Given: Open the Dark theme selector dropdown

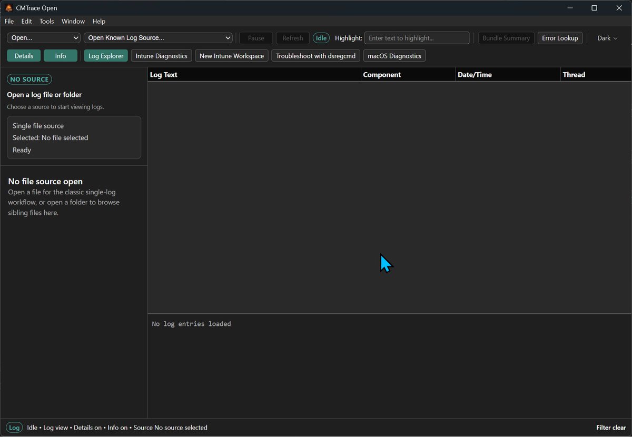Looking at the screenshot, I should 607,38.
